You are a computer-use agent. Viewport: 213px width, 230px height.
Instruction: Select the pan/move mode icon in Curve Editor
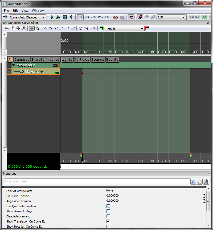[x=32, y=28]
